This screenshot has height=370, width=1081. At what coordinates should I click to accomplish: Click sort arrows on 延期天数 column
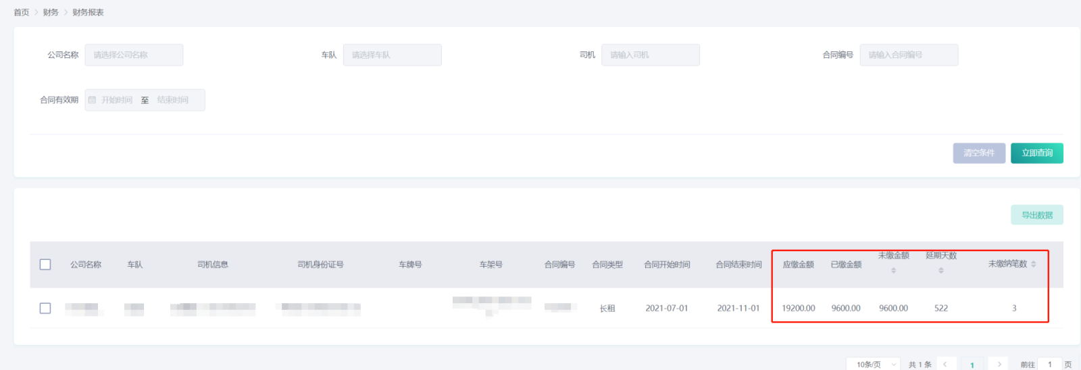click(x=940, y=270)
